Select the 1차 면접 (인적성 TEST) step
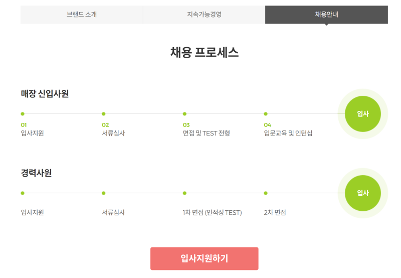The height and width of the screenshot is (278, 401). click(x=212, y=213)
